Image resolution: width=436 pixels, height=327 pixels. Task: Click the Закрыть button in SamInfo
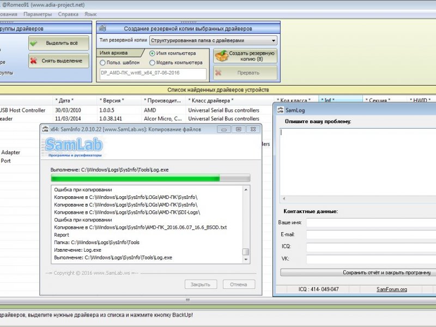tap(200, 284)
